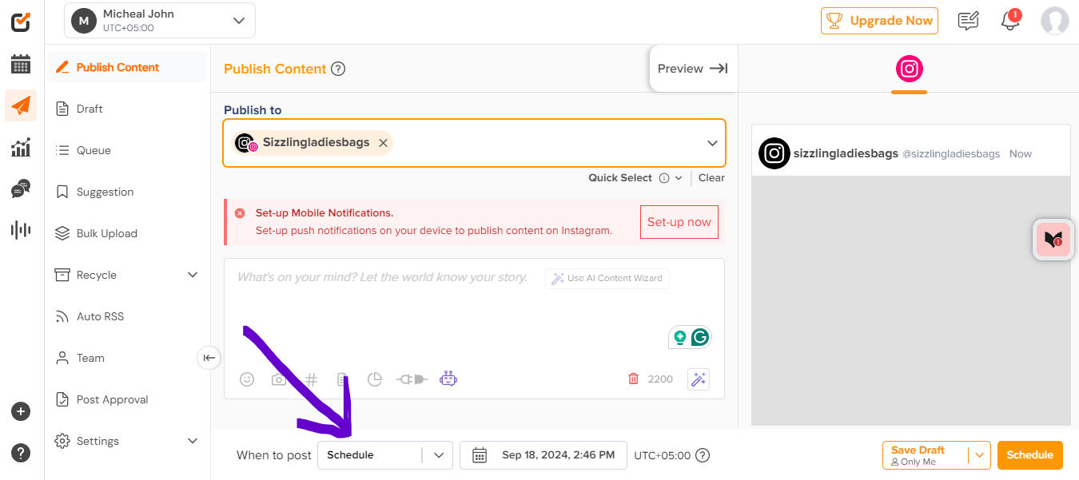The width and height of the screenshot is (1079, 480).
Task: Go to Draft in the sidebar
Action: [x=128, y=109]
